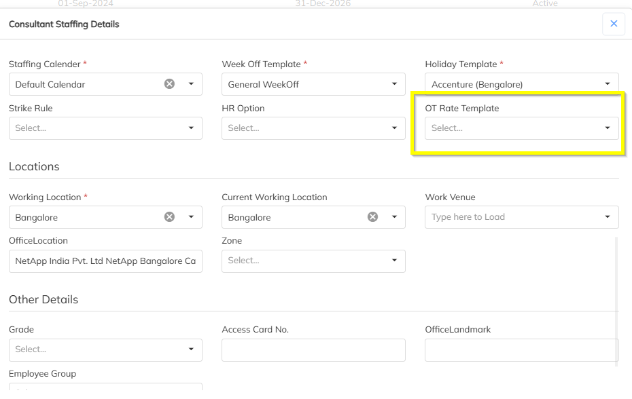The width and height of the screenshot is (632, 399).
Task: Expand the Zone dropdown
Action: coord(313,261)
